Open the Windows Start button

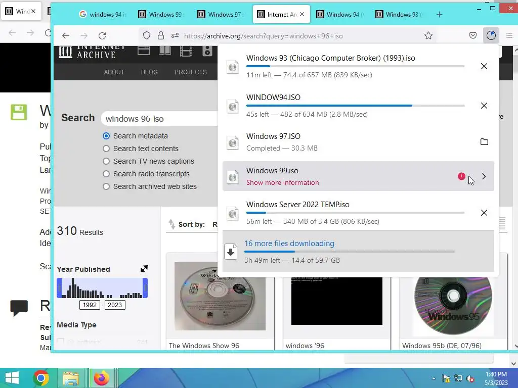[x=12, y=378]
